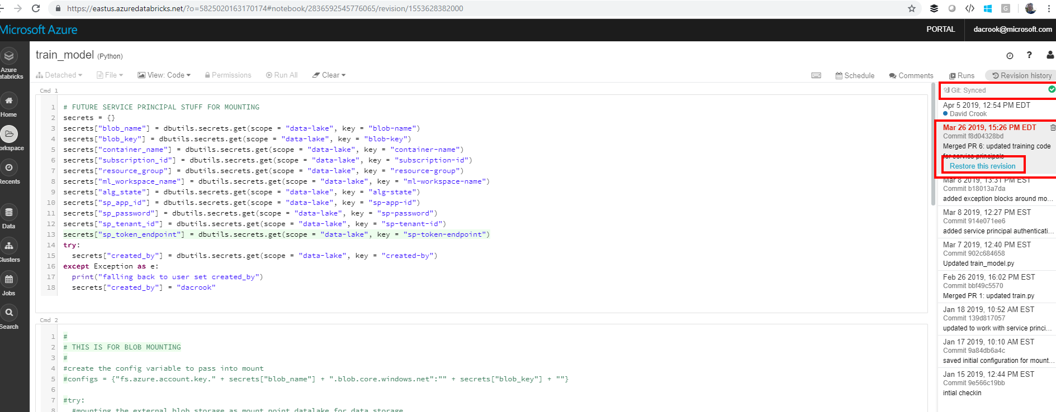Open Jobs section in sidebar
1056x412 pixels.
[9, 284]
